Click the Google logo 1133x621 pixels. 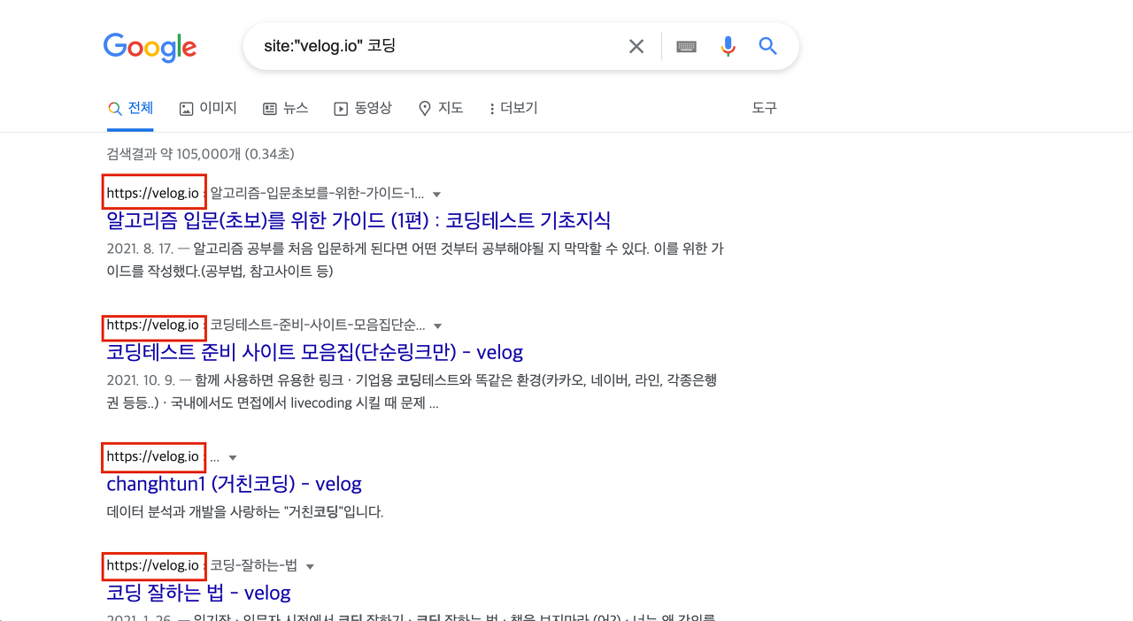point(150,47)
